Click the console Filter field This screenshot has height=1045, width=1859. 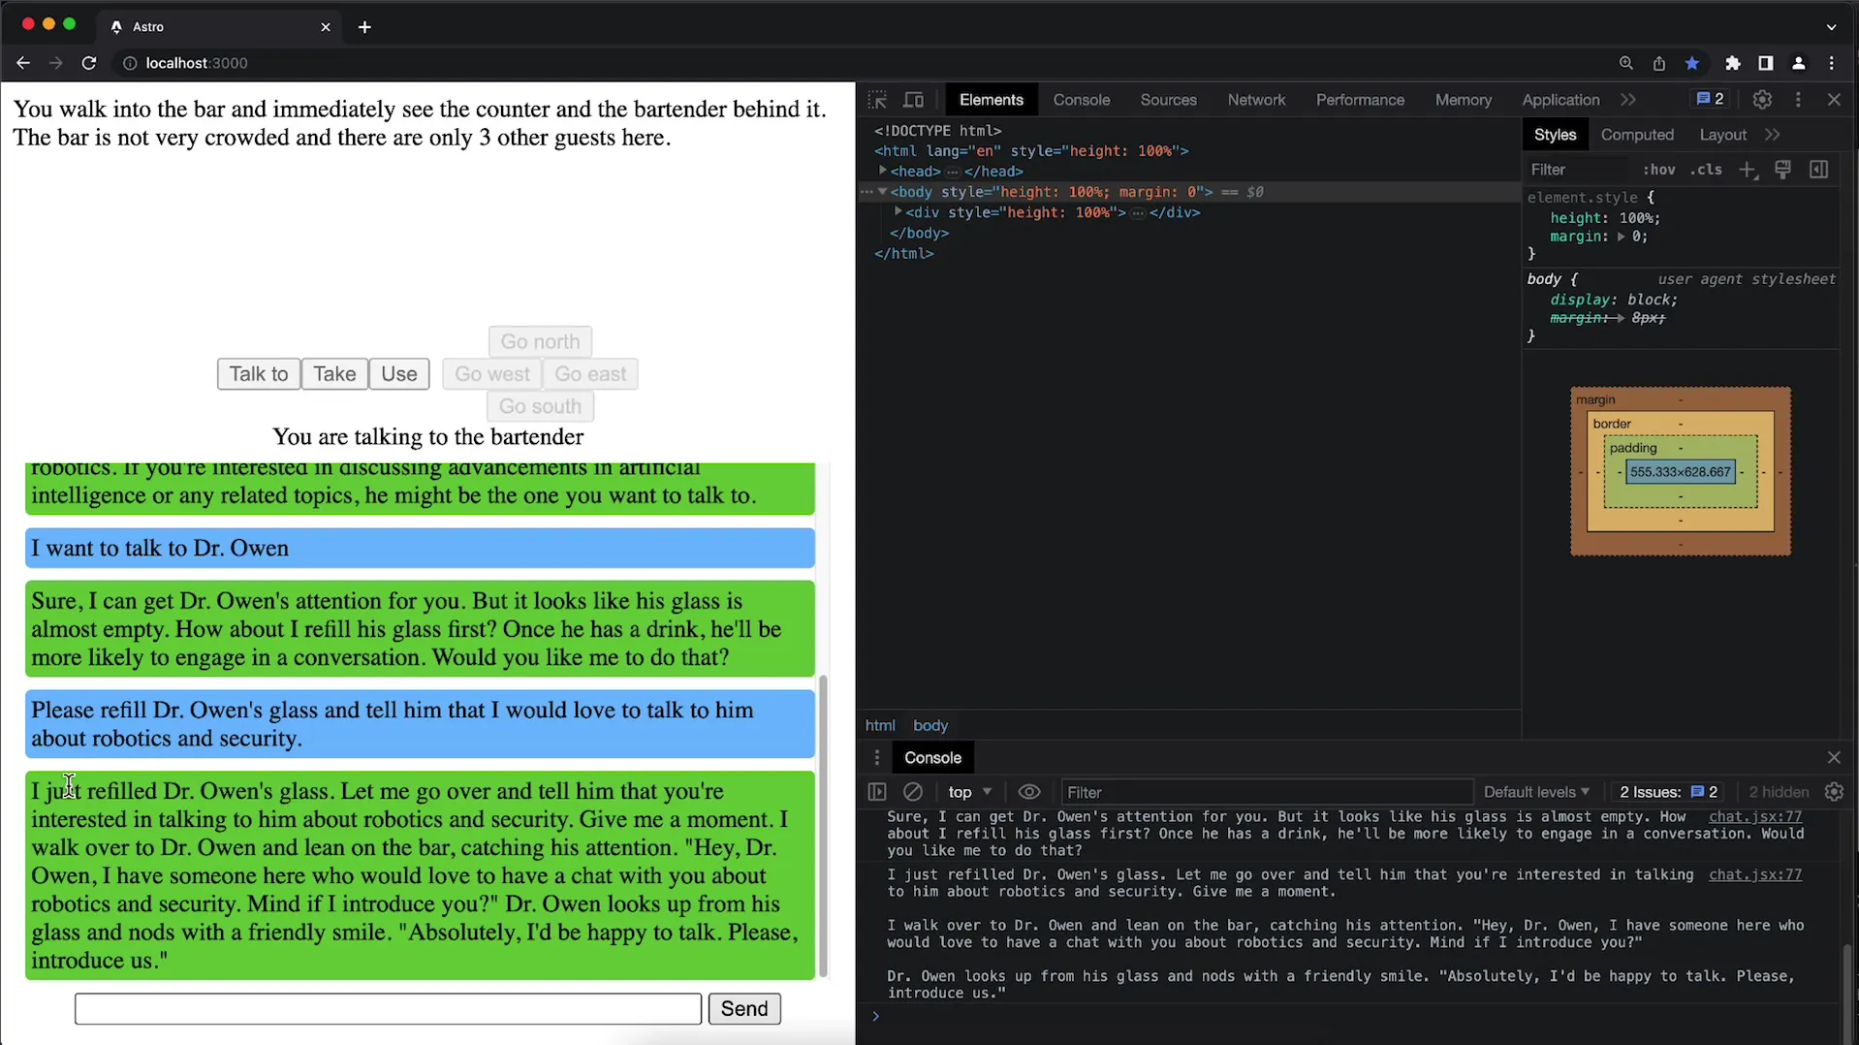click(x=1266, y=792)
